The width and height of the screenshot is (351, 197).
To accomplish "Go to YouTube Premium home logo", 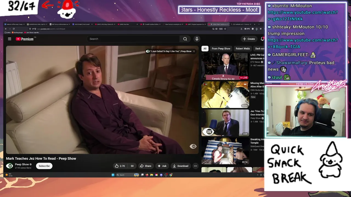I will [25, 39].
